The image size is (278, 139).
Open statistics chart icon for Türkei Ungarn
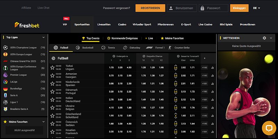pos(212,68)
